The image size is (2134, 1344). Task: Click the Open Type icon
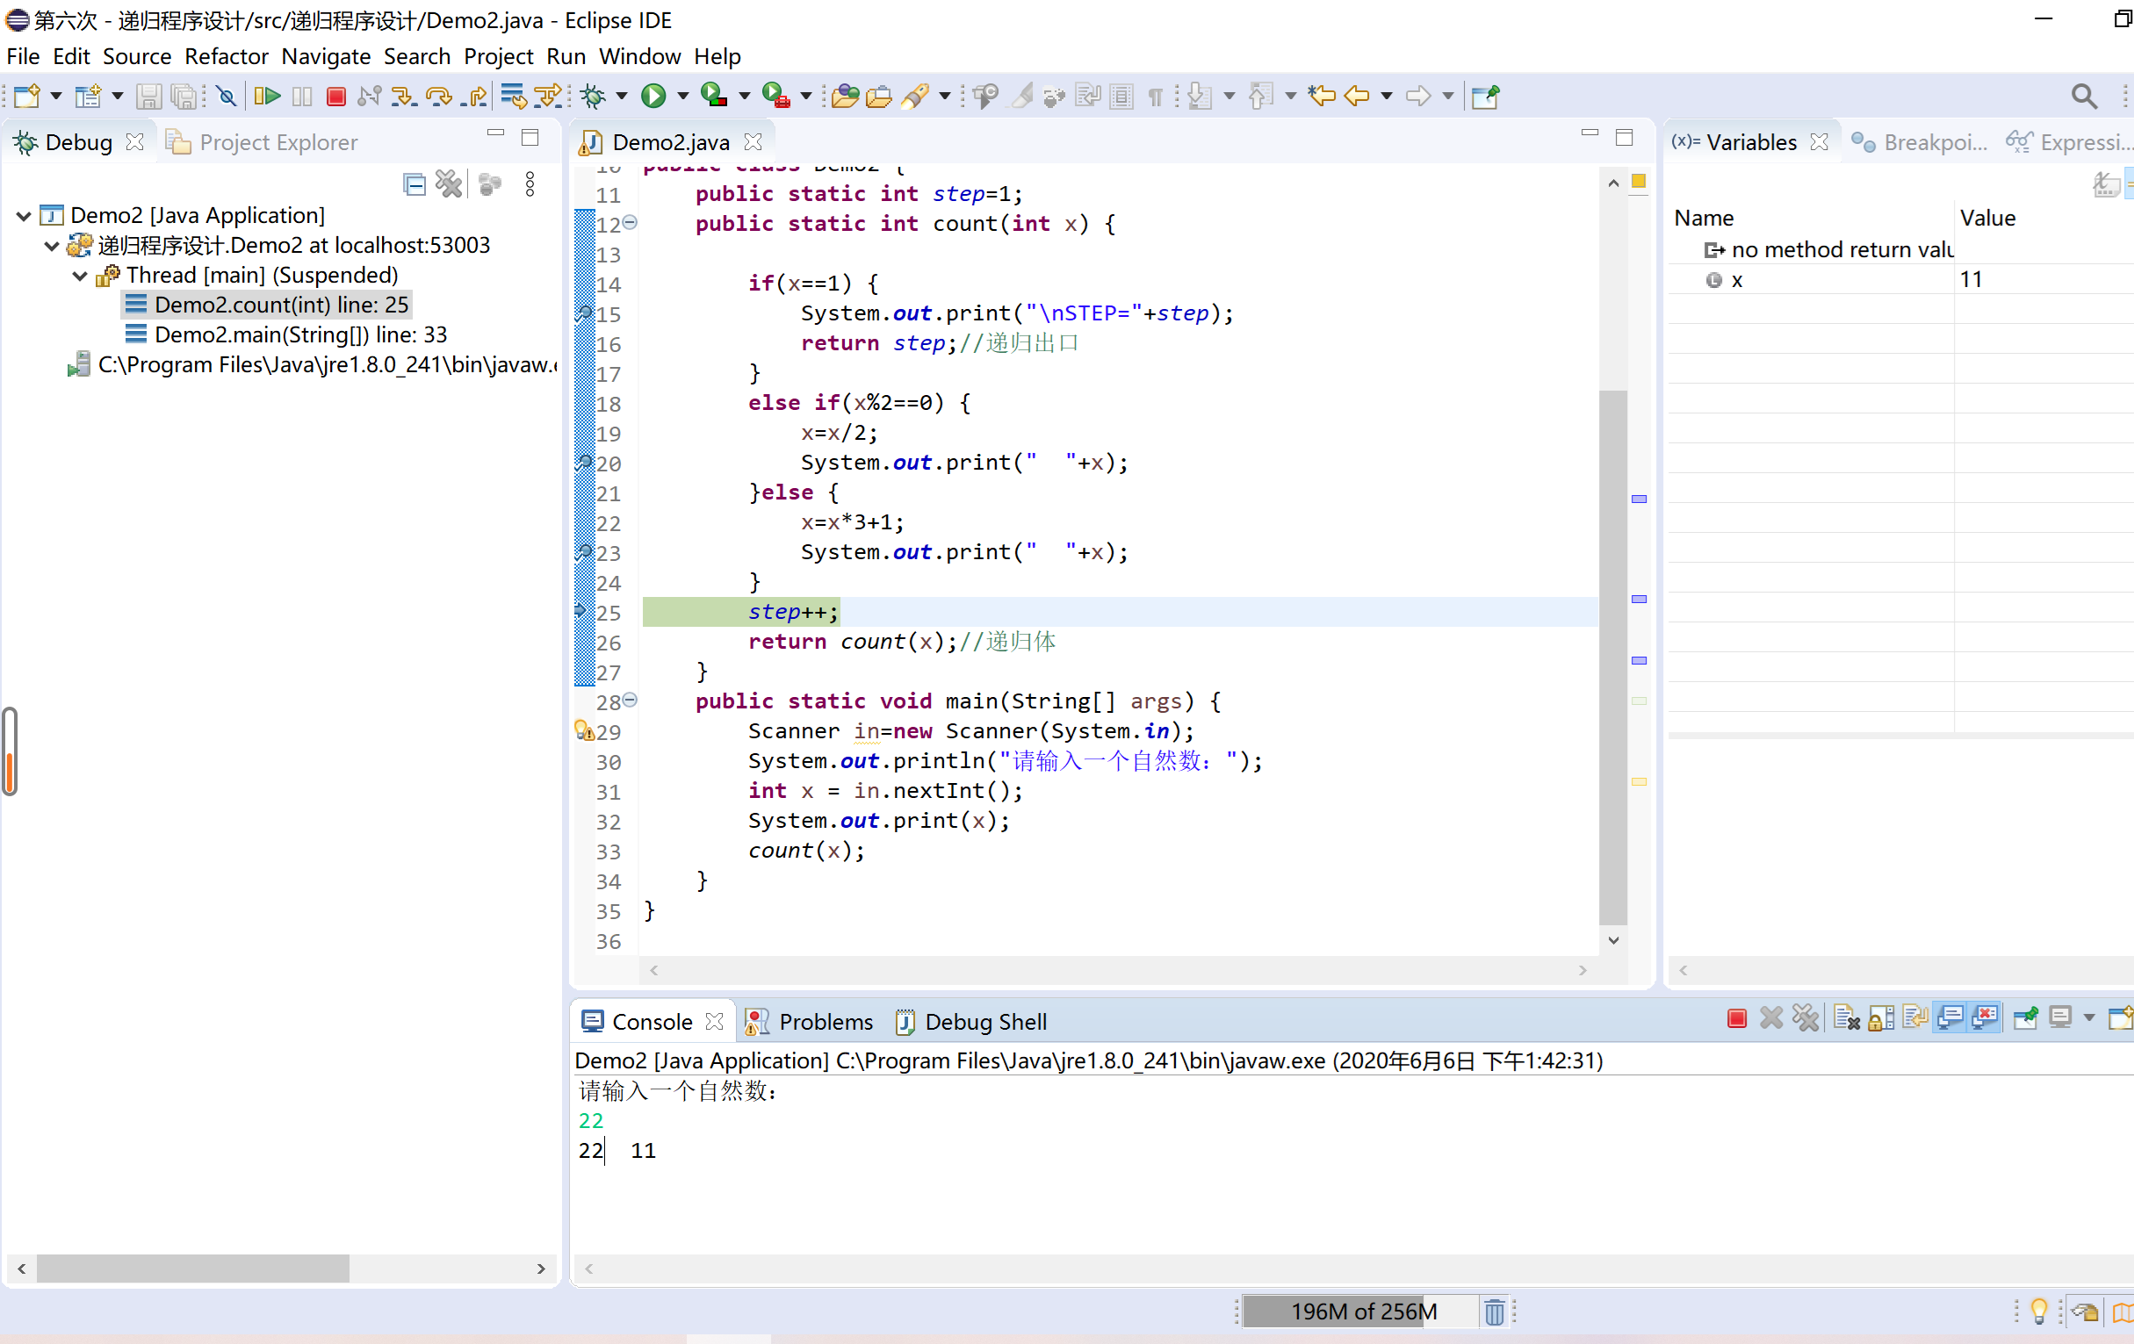coord(845,96)
